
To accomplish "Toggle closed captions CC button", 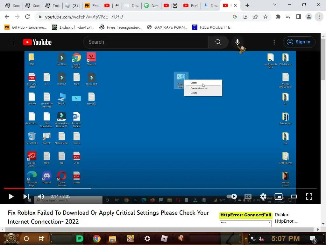I will (x=248, y=197).
